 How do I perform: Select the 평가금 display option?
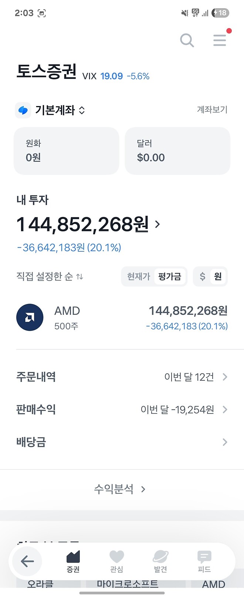(x=170, y=277)
